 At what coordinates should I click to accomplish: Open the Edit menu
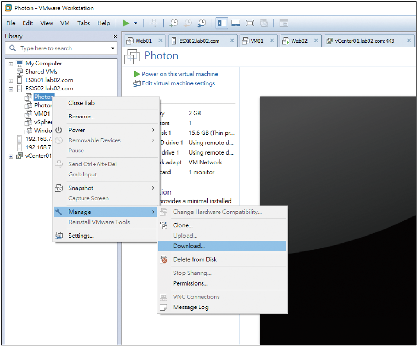point(28,23)
